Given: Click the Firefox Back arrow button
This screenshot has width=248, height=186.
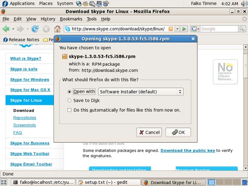Looking at the screenshot, I should (x=6, y=29).
